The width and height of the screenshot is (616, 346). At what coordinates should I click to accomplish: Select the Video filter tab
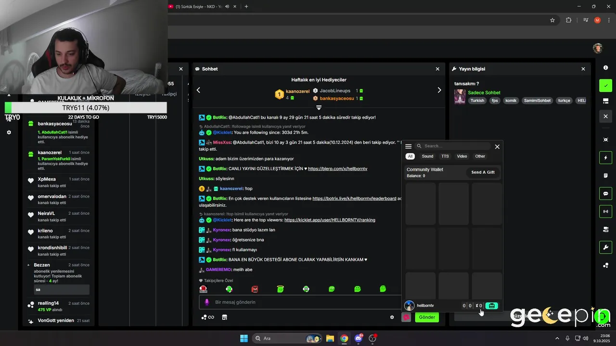click(x=462, y=156)
